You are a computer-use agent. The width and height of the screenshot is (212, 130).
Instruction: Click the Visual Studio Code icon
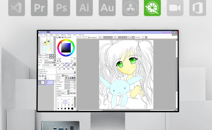point(17,8)
